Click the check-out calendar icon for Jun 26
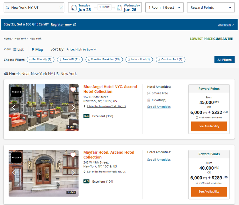 [x=119, y=8]
